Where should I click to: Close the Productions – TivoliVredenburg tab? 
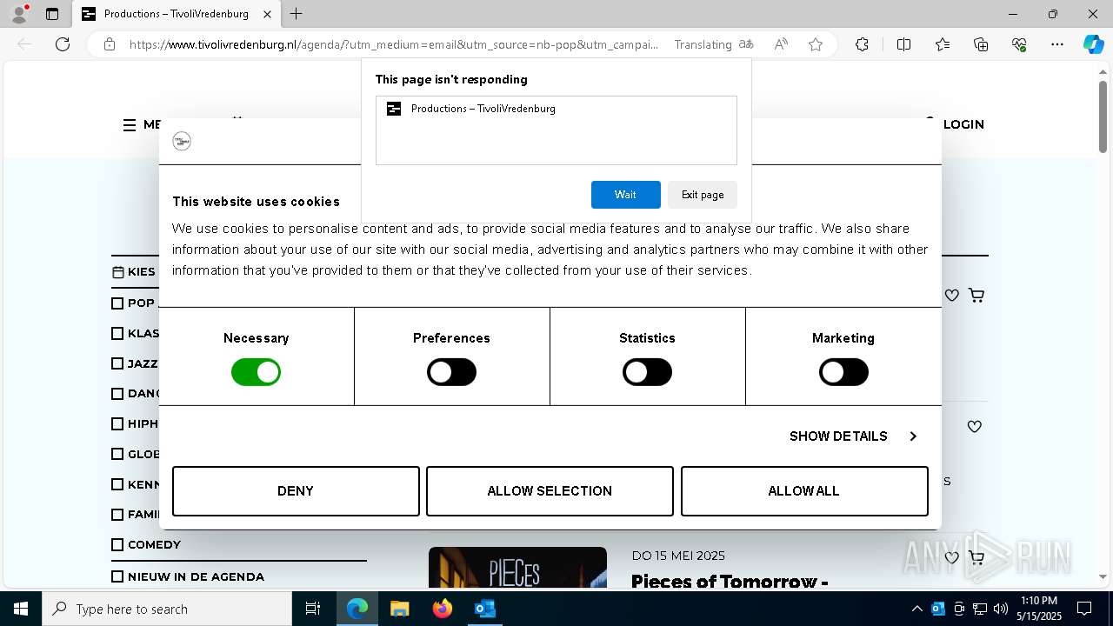point(268,14)
